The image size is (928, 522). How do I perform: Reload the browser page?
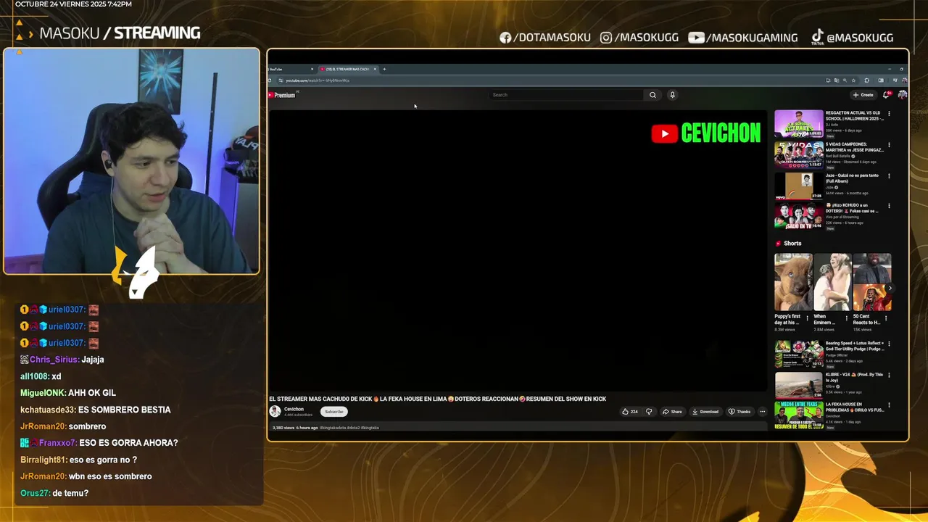[x=270, y=80]
